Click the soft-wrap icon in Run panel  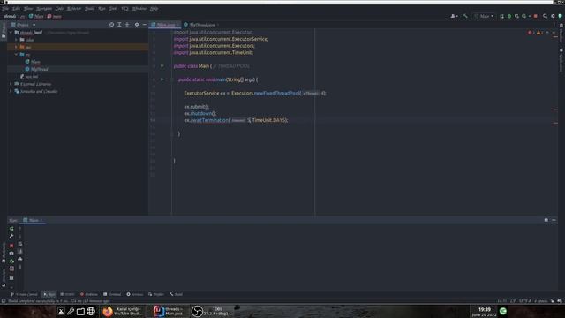[19, 244]
